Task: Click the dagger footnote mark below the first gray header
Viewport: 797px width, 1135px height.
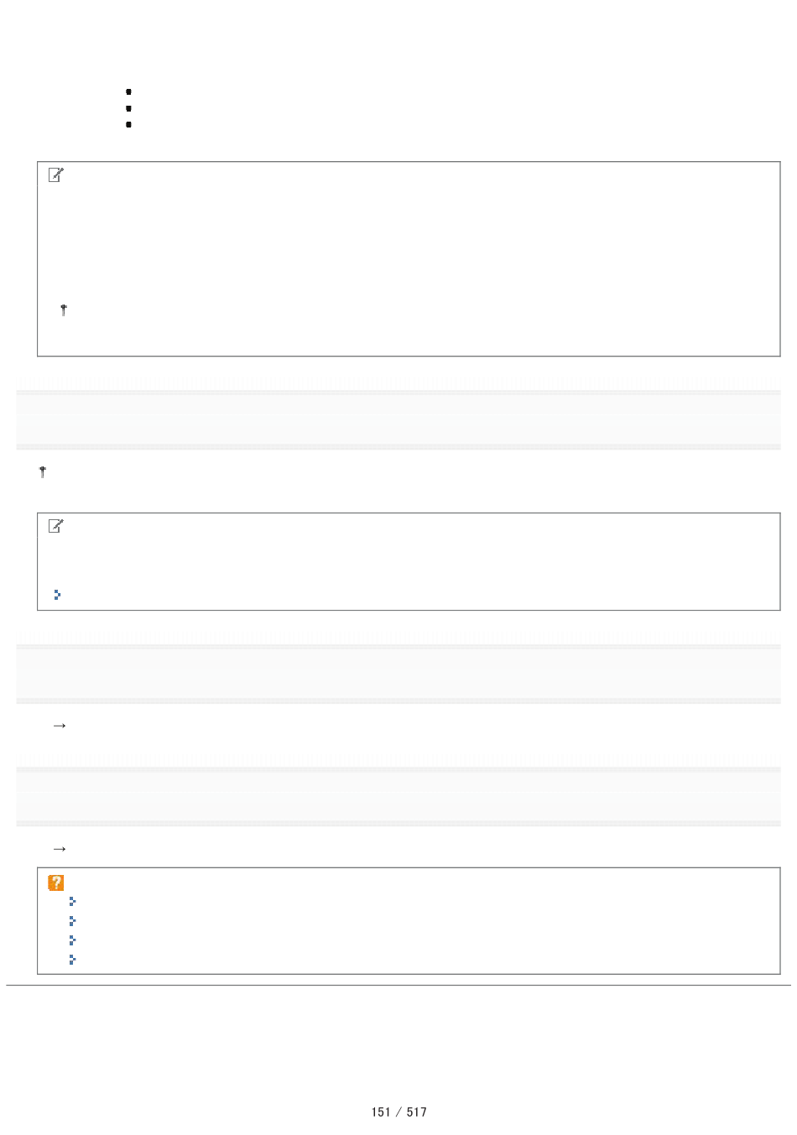Action: (x=42, y=473)
